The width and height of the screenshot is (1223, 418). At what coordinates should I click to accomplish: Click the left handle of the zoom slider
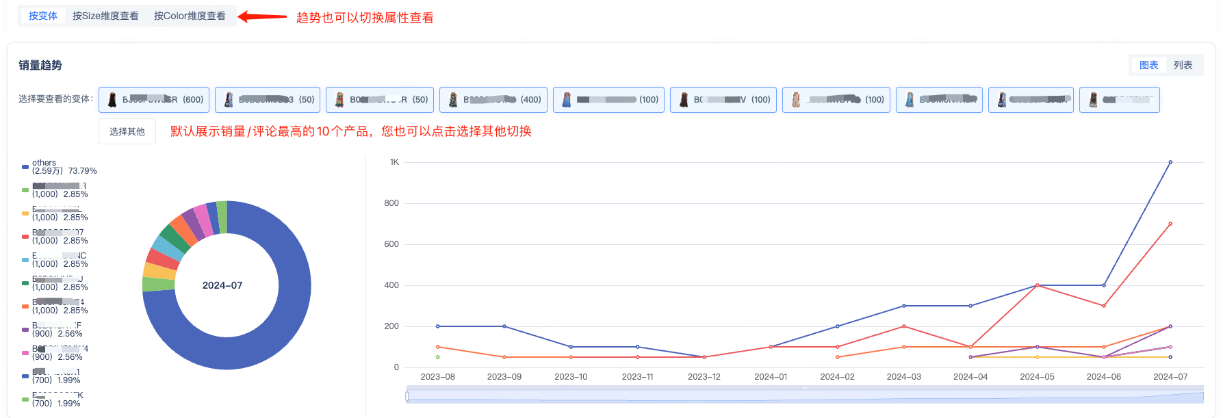point(407,396)
